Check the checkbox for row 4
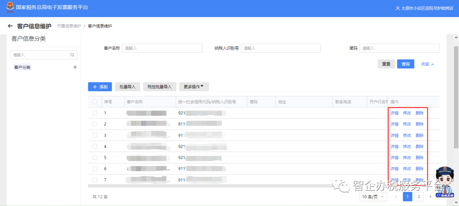 [94, 146]
